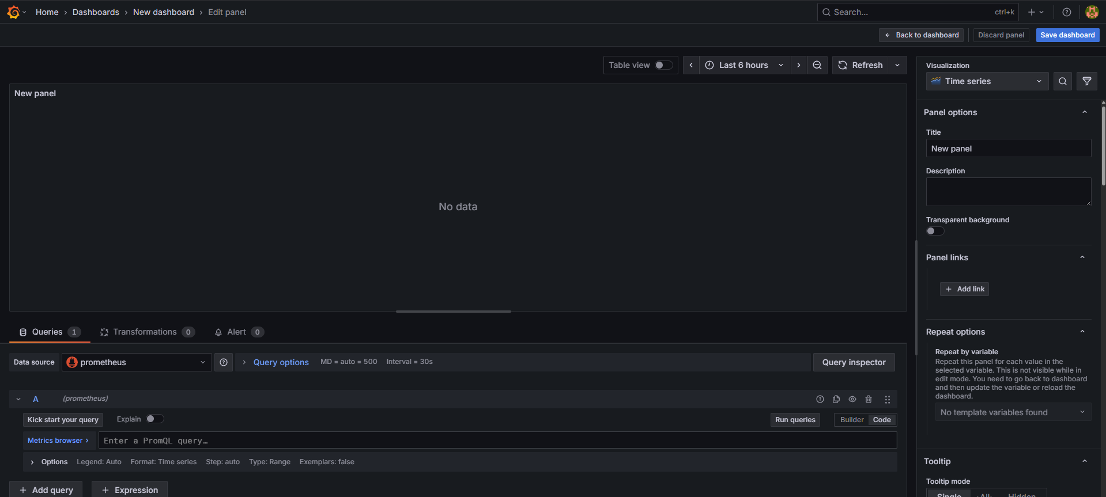Turn on Transparent background switch
Screen dimensions: 1106x497
point(935,231)
